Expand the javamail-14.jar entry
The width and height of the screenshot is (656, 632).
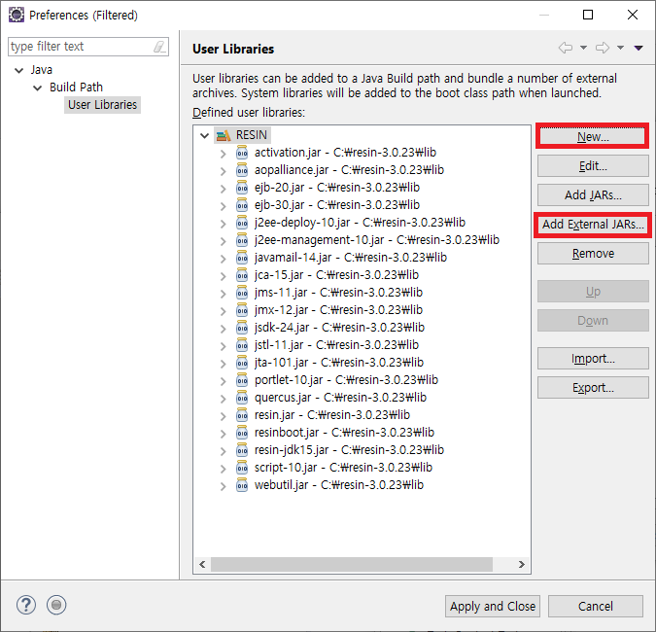tap(223, 258)
